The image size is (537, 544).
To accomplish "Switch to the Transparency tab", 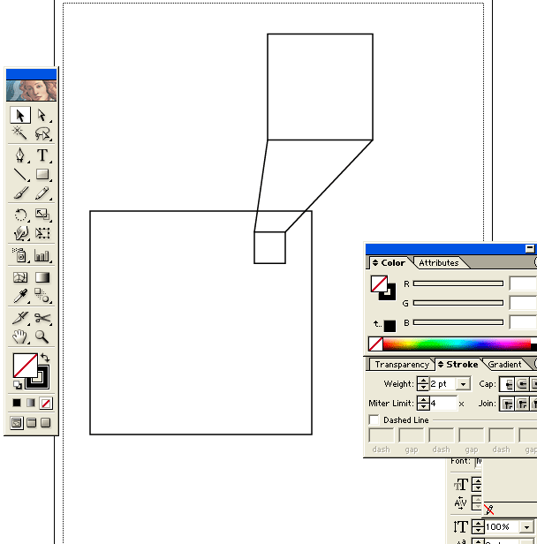I will (x=401, y=365).
